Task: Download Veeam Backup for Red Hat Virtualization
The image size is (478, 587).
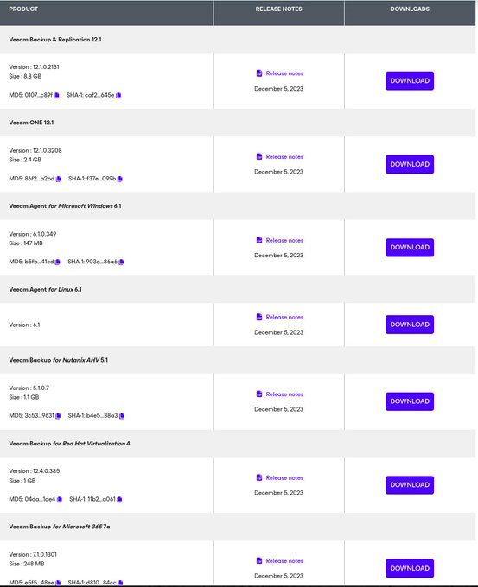Action: [410, 485]
